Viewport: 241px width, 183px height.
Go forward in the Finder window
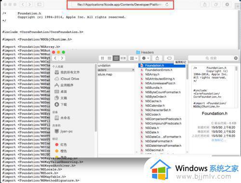point(62,58)
